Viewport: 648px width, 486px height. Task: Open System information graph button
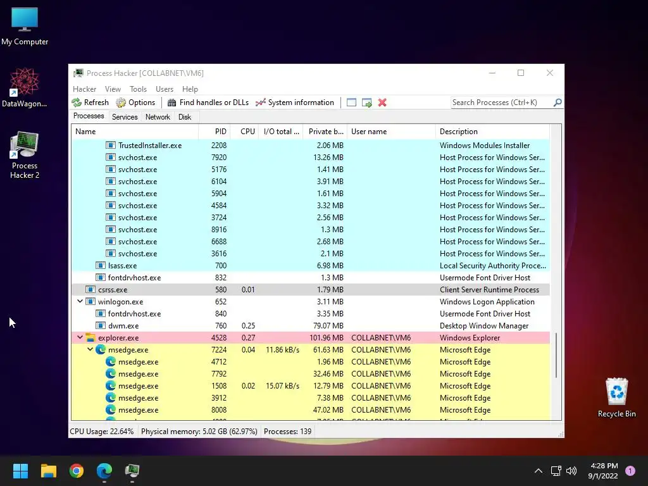tap(295, 103)
